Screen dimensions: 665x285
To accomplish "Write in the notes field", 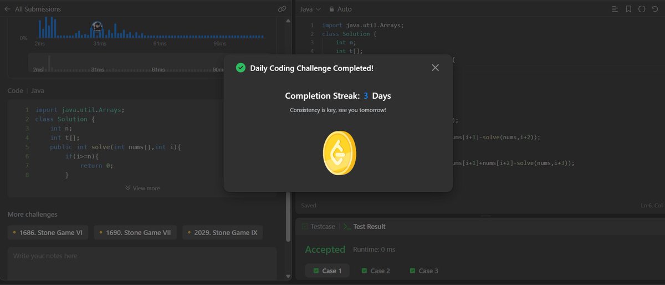I will tap(142, 263).
